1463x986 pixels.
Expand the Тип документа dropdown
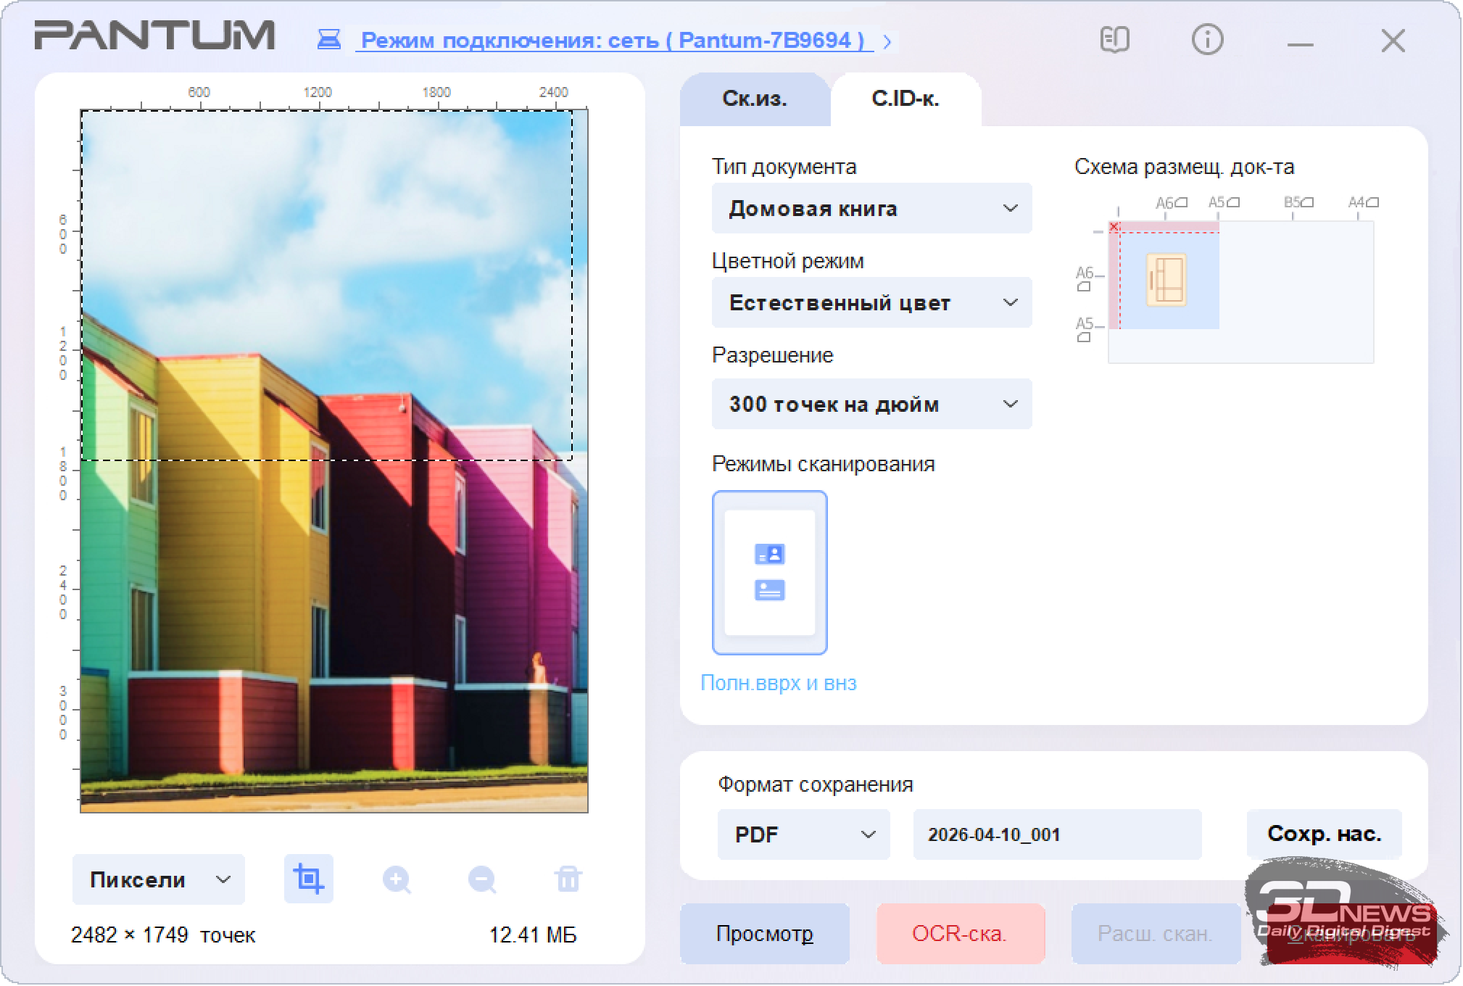click(x=871, y=209)
